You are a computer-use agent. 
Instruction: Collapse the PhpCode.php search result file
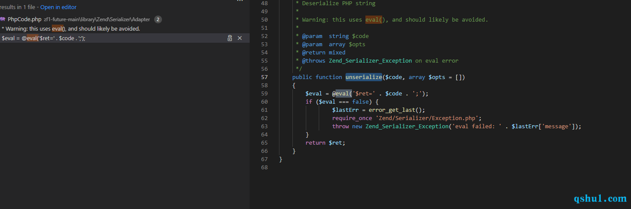[x=25, y=19]
